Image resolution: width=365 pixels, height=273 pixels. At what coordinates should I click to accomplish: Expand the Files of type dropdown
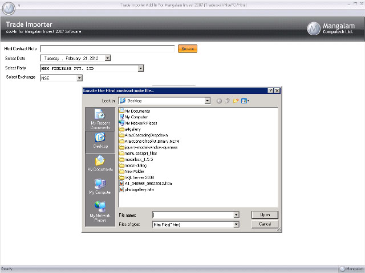(x=236, y=225)
